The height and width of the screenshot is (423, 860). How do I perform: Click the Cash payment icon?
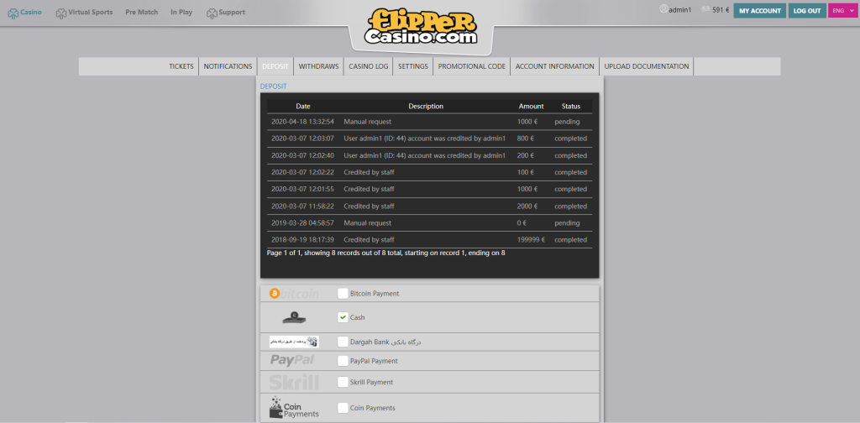294,317
